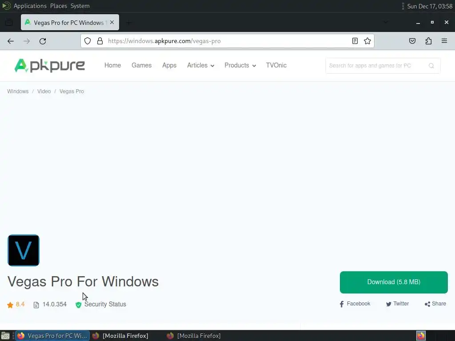Screen dimensions: 455x341
Task: Click the Vegas Pro For Windows heading
Action: (83, 282)
